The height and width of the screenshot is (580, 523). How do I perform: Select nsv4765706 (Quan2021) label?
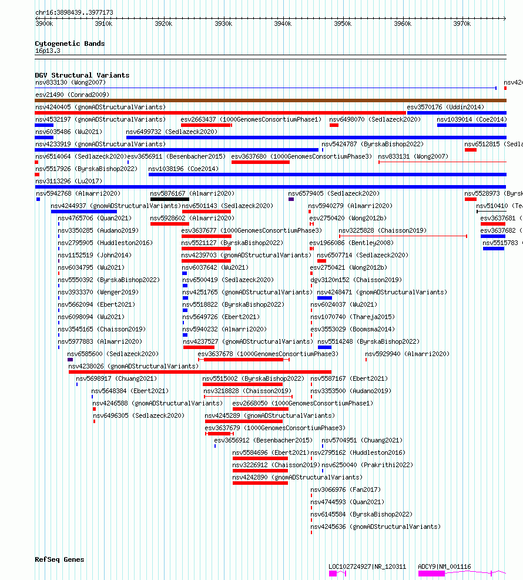95,218
